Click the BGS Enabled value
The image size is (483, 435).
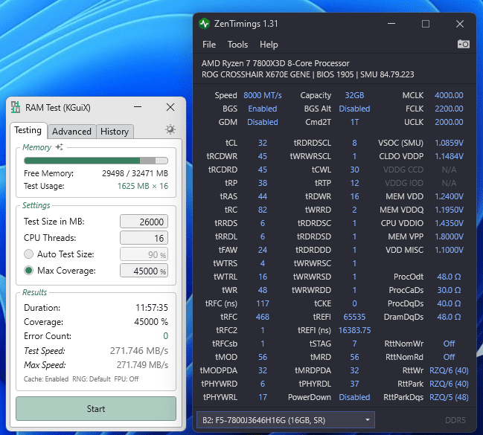263,109
